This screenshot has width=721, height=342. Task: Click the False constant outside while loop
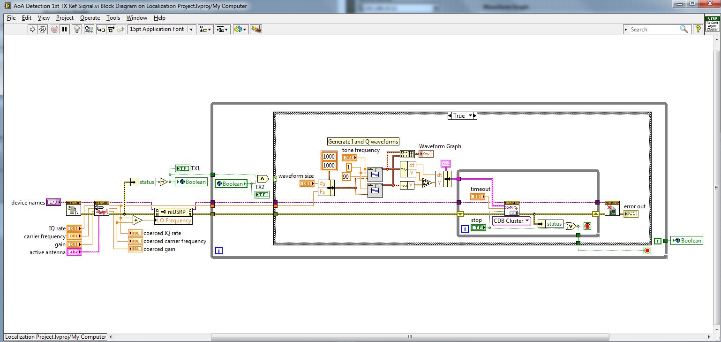pos(658,241)
